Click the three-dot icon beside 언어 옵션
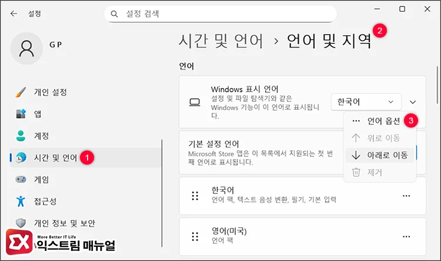This screenshot has height=261, width=441. point(356,121)
